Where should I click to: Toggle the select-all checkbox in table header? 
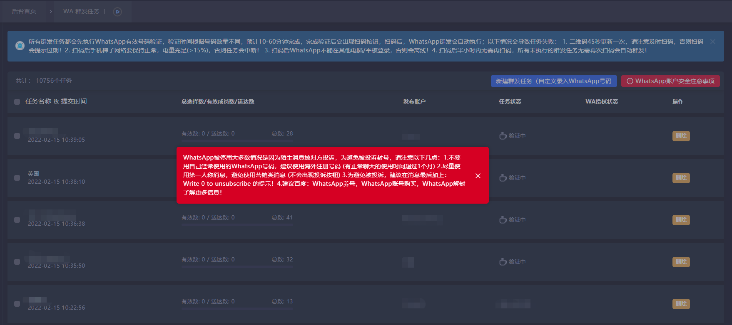(x=17, y=102)
